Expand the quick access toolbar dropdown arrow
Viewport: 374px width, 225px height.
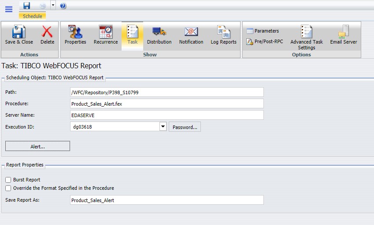point(53,5)
